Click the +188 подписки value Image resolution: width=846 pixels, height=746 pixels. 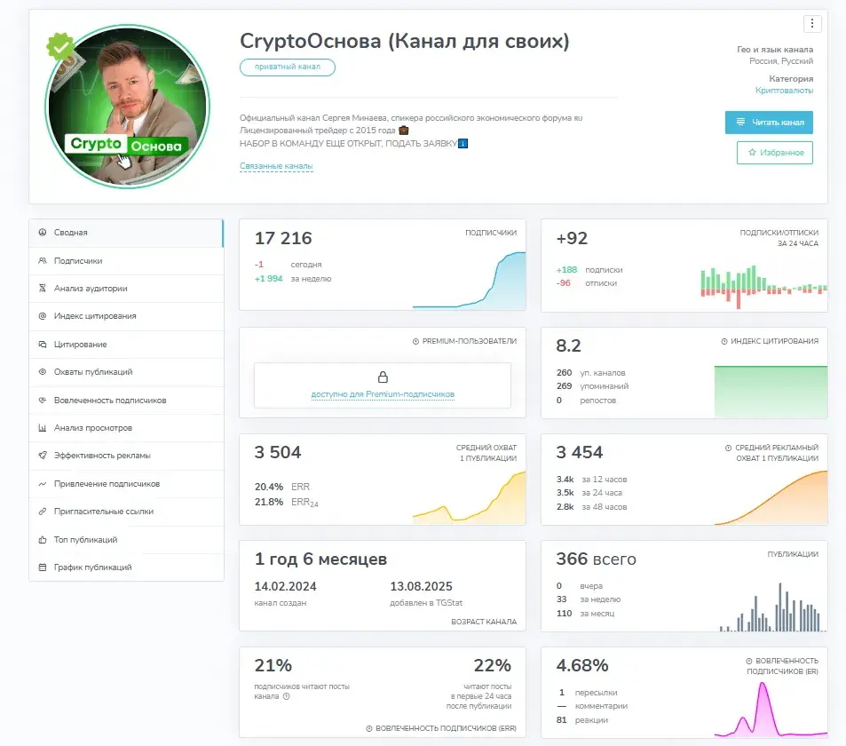[x=566, y=270]
